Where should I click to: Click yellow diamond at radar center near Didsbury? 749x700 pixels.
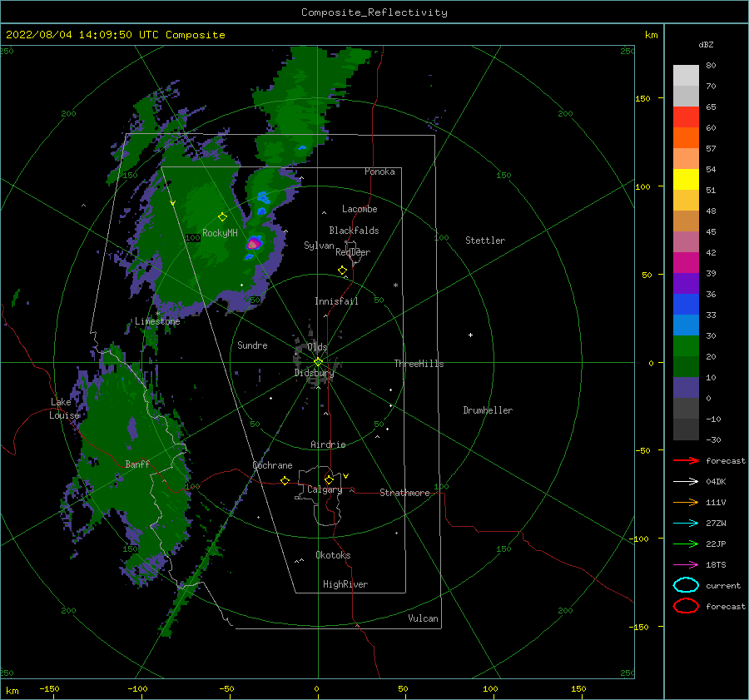pyautogui.click(x=318, y=362)
